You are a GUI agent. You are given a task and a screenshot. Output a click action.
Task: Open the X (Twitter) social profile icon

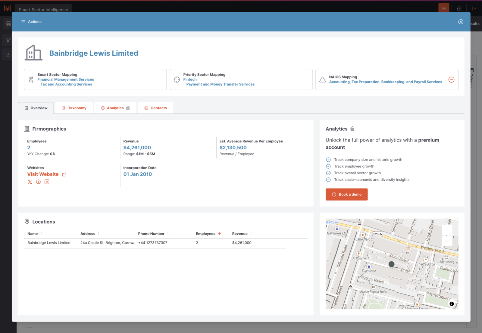click(30, 182)
